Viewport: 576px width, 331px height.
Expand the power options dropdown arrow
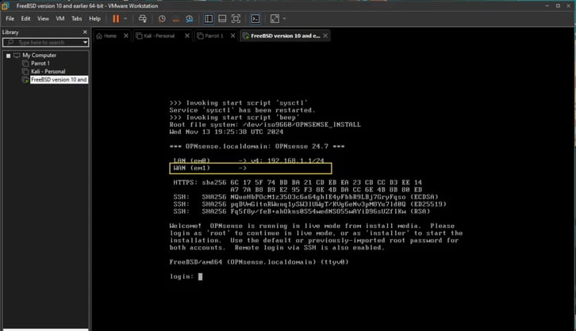point(125,19)
